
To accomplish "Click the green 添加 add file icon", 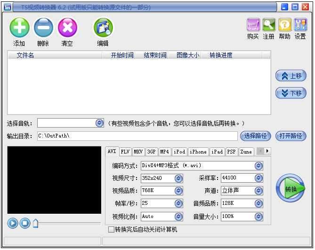I will click(19, 27).
